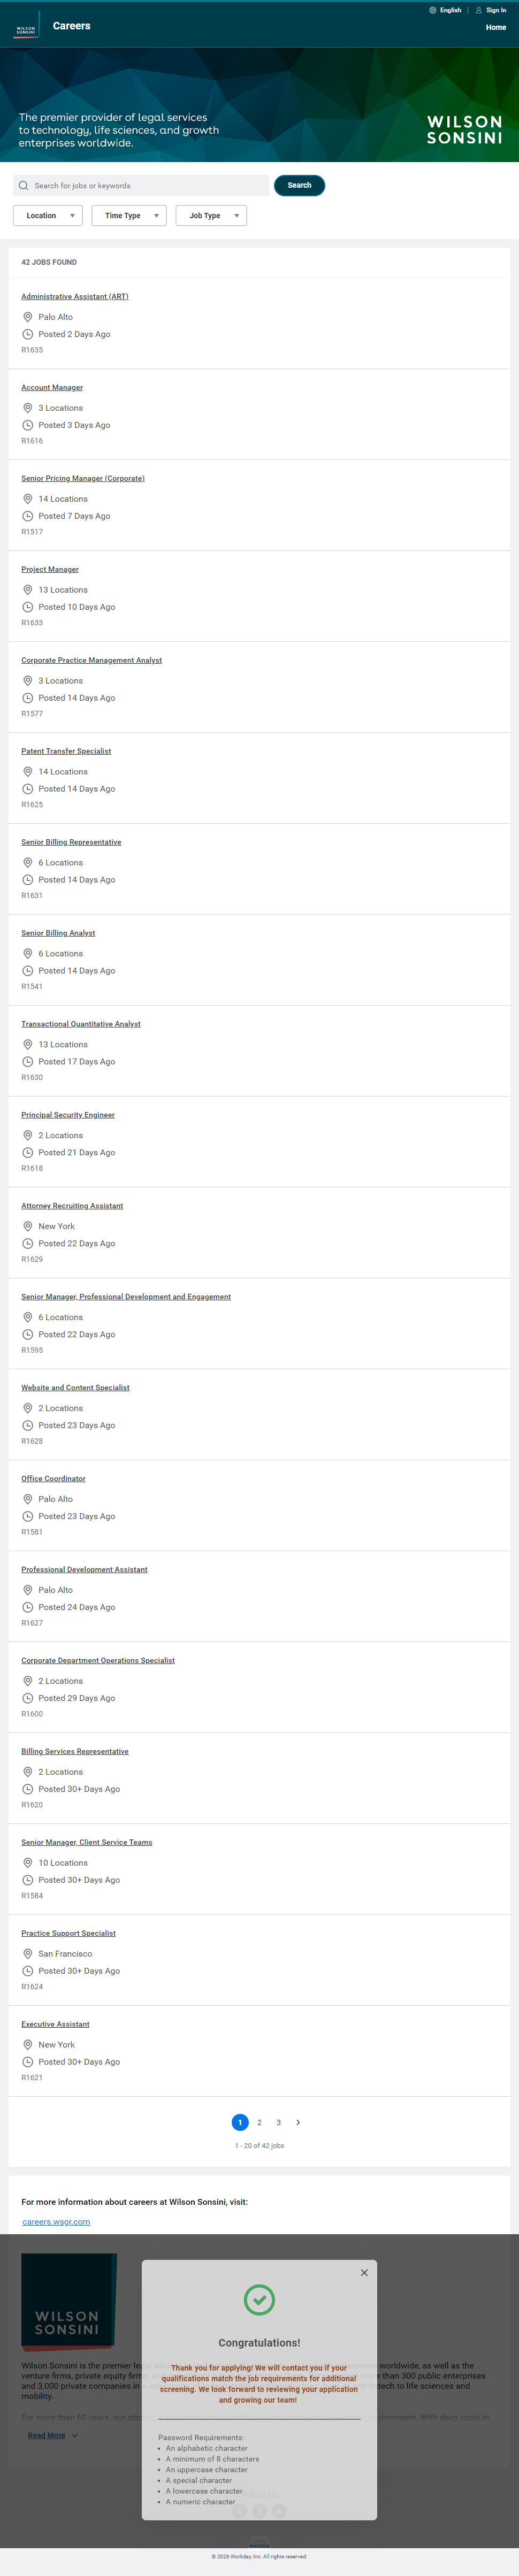Open the Job Type filter dropdown
This screenshot has height=2576, width=519.
pos(211,216)
